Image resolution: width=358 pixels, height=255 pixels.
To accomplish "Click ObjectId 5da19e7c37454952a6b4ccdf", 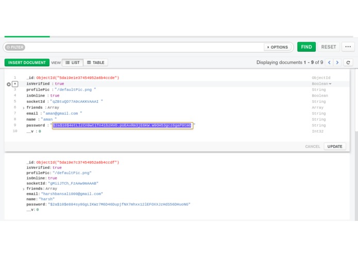I will (78, 163).
